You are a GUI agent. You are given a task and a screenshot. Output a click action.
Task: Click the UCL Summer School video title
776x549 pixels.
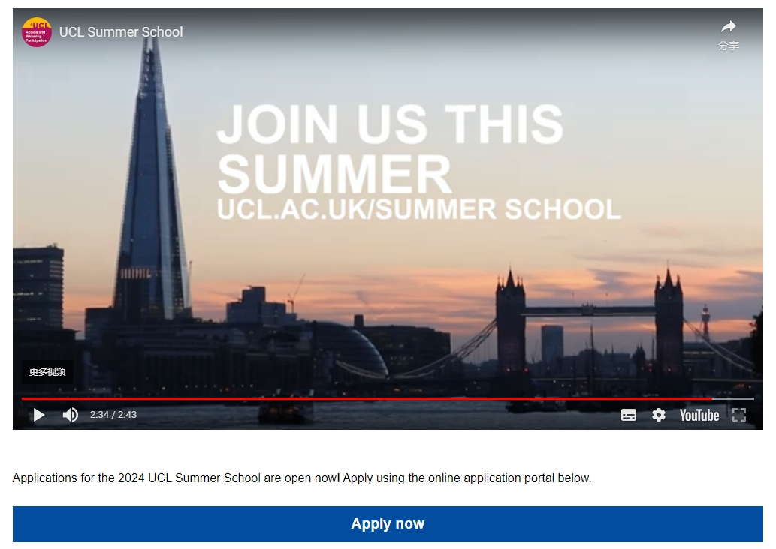(x=121, y=32)
